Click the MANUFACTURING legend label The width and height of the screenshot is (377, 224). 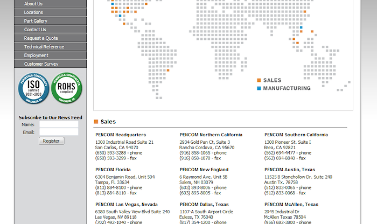[287, 88]
